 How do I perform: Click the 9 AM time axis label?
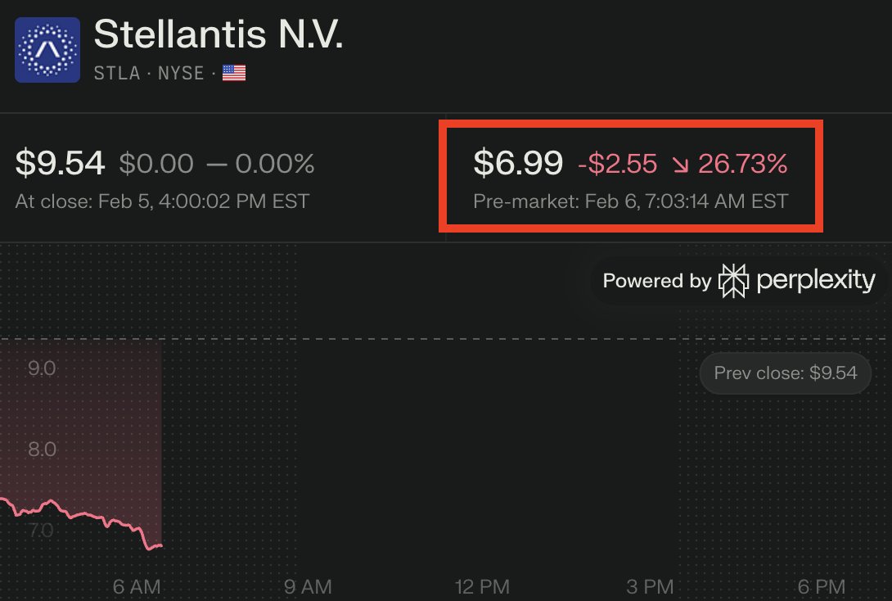pos(307,586)
